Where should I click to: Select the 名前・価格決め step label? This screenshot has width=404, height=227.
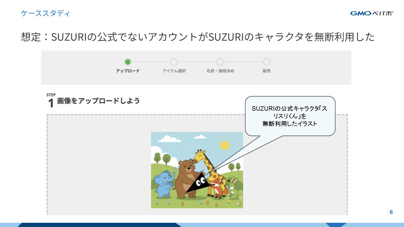pyautogui.click(x=220, y=71)
